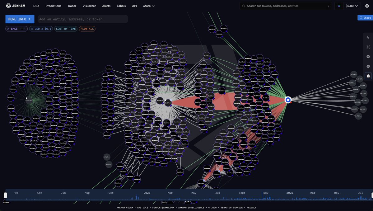Zoom in with the plus icon

(368, 57)
